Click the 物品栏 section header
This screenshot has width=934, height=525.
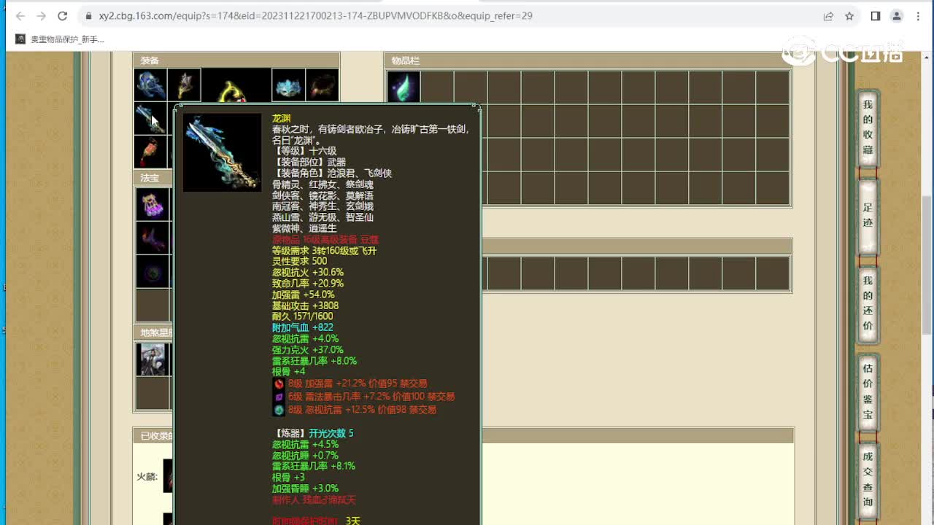coord(587,61)
